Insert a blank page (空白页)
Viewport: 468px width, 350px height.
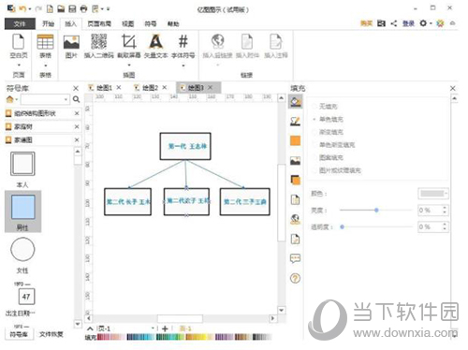[x=19, y=46]
